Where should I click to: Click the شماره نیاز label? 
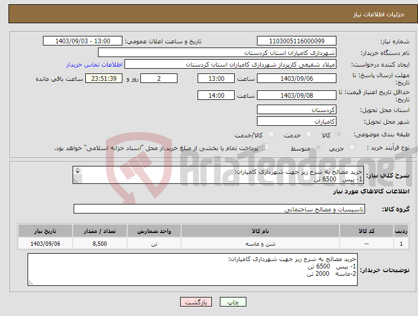point(395,42)
